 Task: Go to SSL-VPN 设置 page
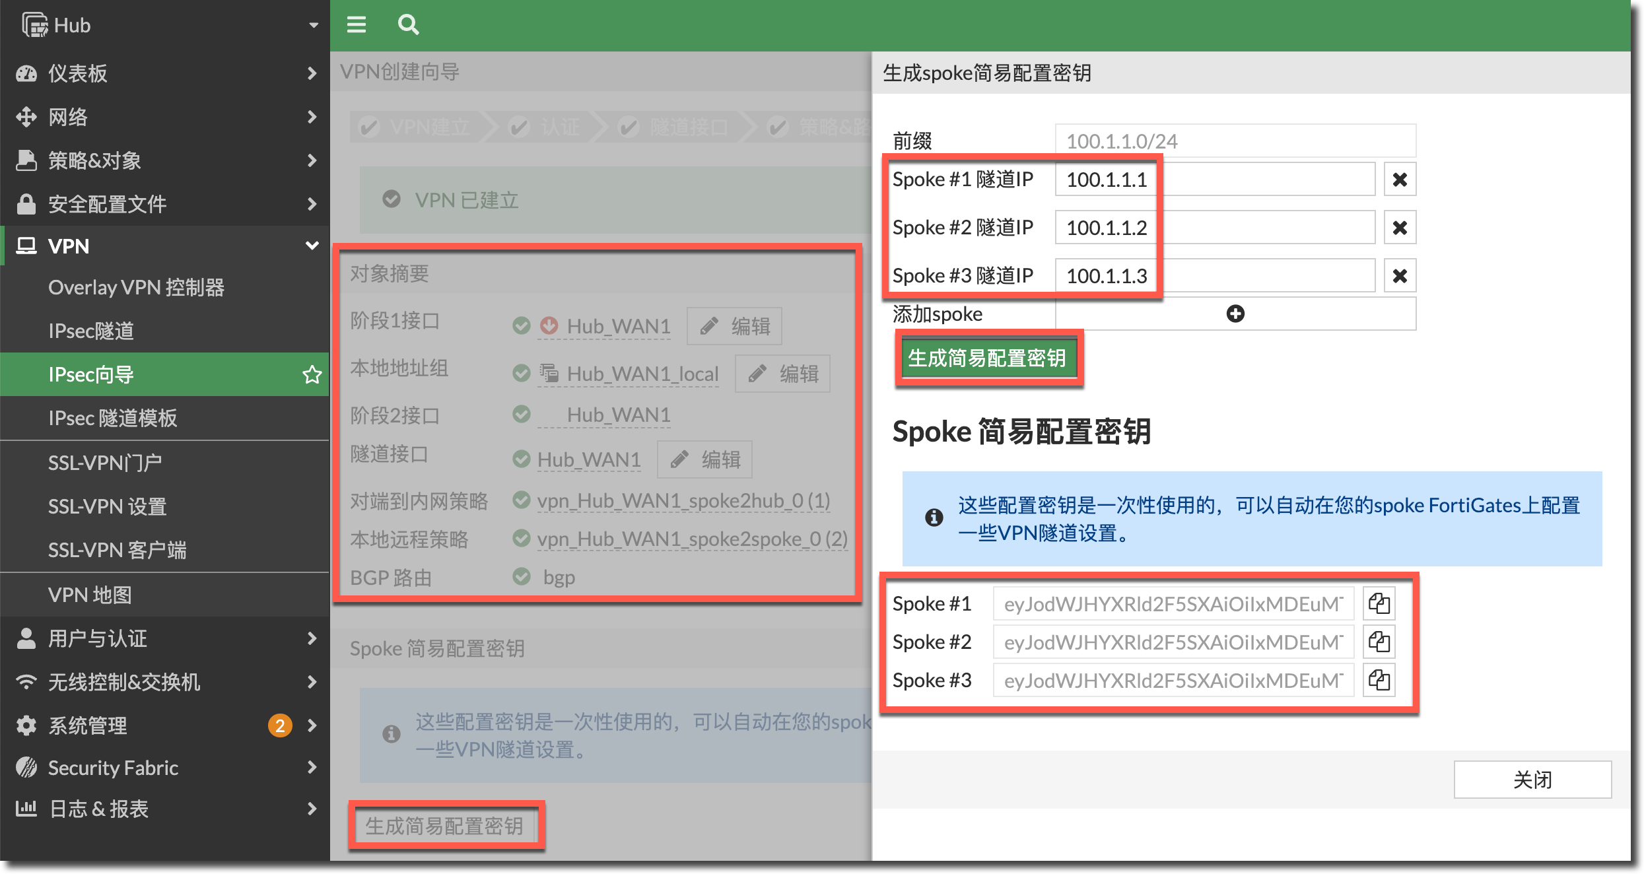[x=107, y=506]
